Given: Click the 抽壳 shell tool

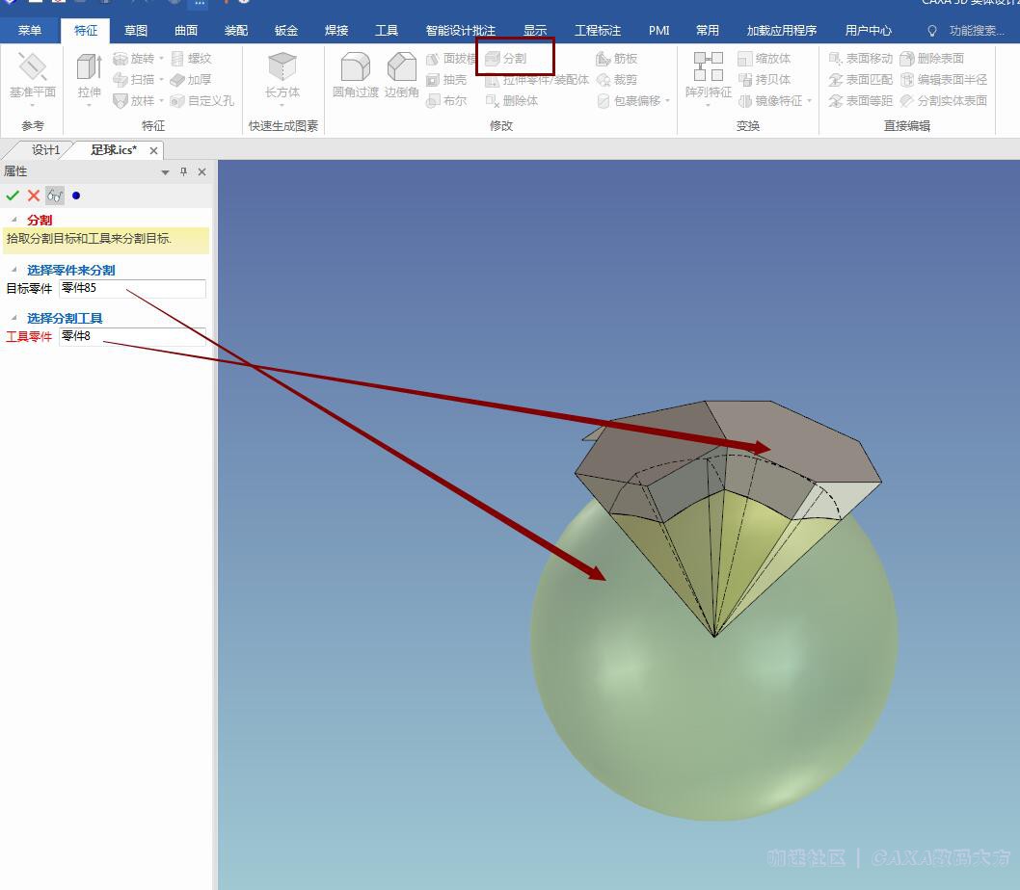Looking at the screenshot, I should coord(447,79).
